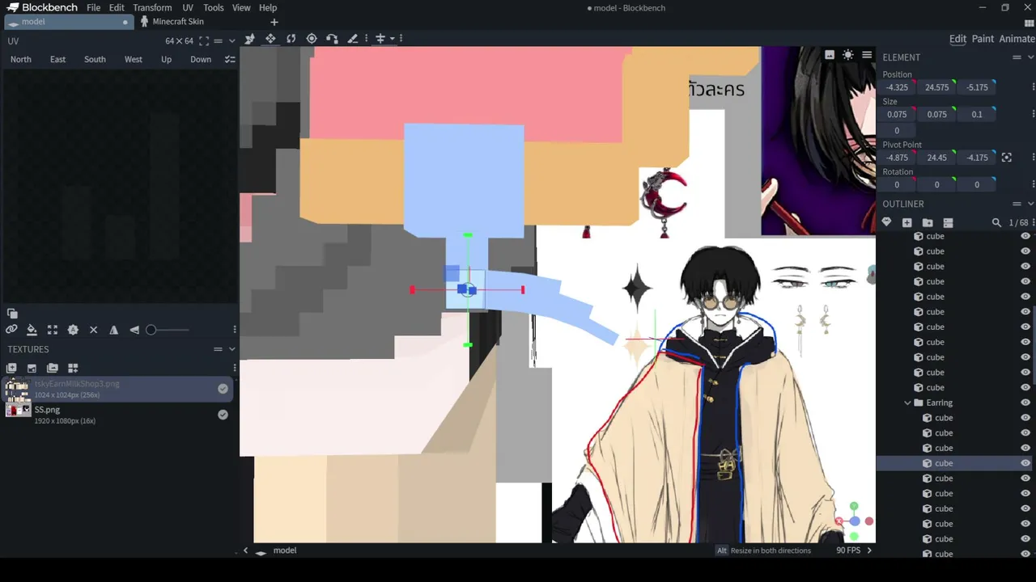Select the South UV face
The image size is (1036, 582).
[x=95, y=59]
